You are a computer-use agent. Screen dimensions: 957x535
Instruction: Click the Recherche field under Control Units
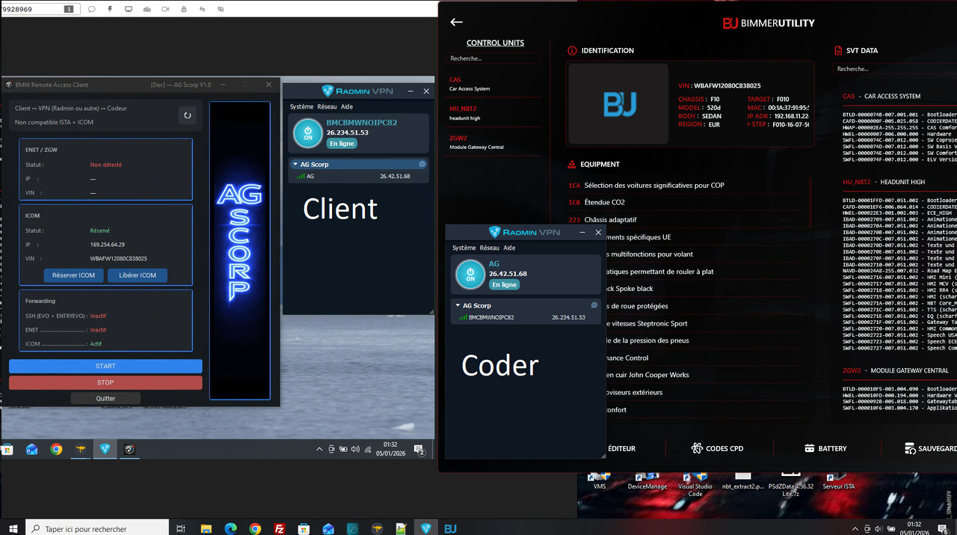tap(493, 58)
